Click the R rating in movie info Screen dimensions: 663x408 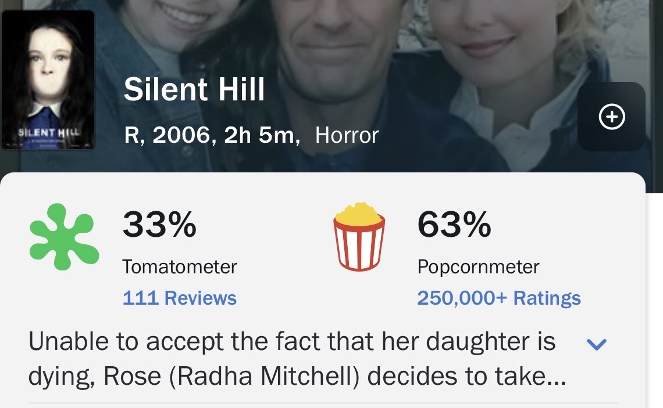click(x=135, y=135)
